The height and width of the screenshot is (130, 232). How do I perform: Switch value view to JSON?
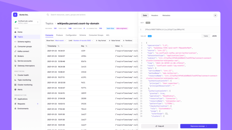[x=214, y=36]
